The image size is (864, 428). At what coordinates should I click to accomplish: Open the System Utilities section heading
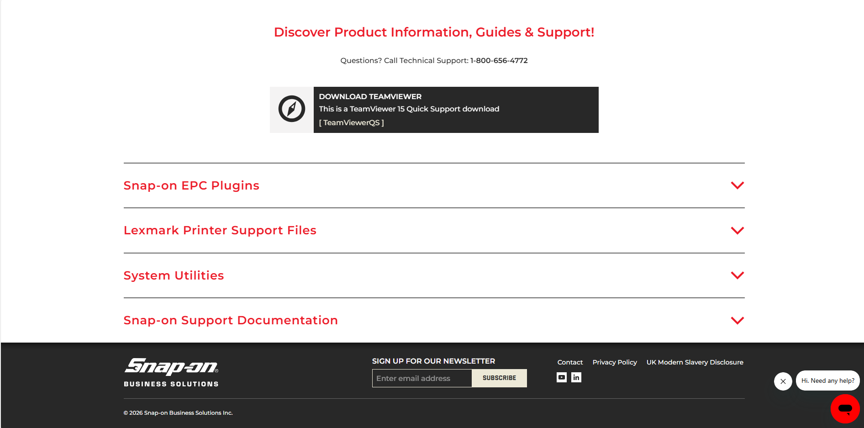click(174, 275)
